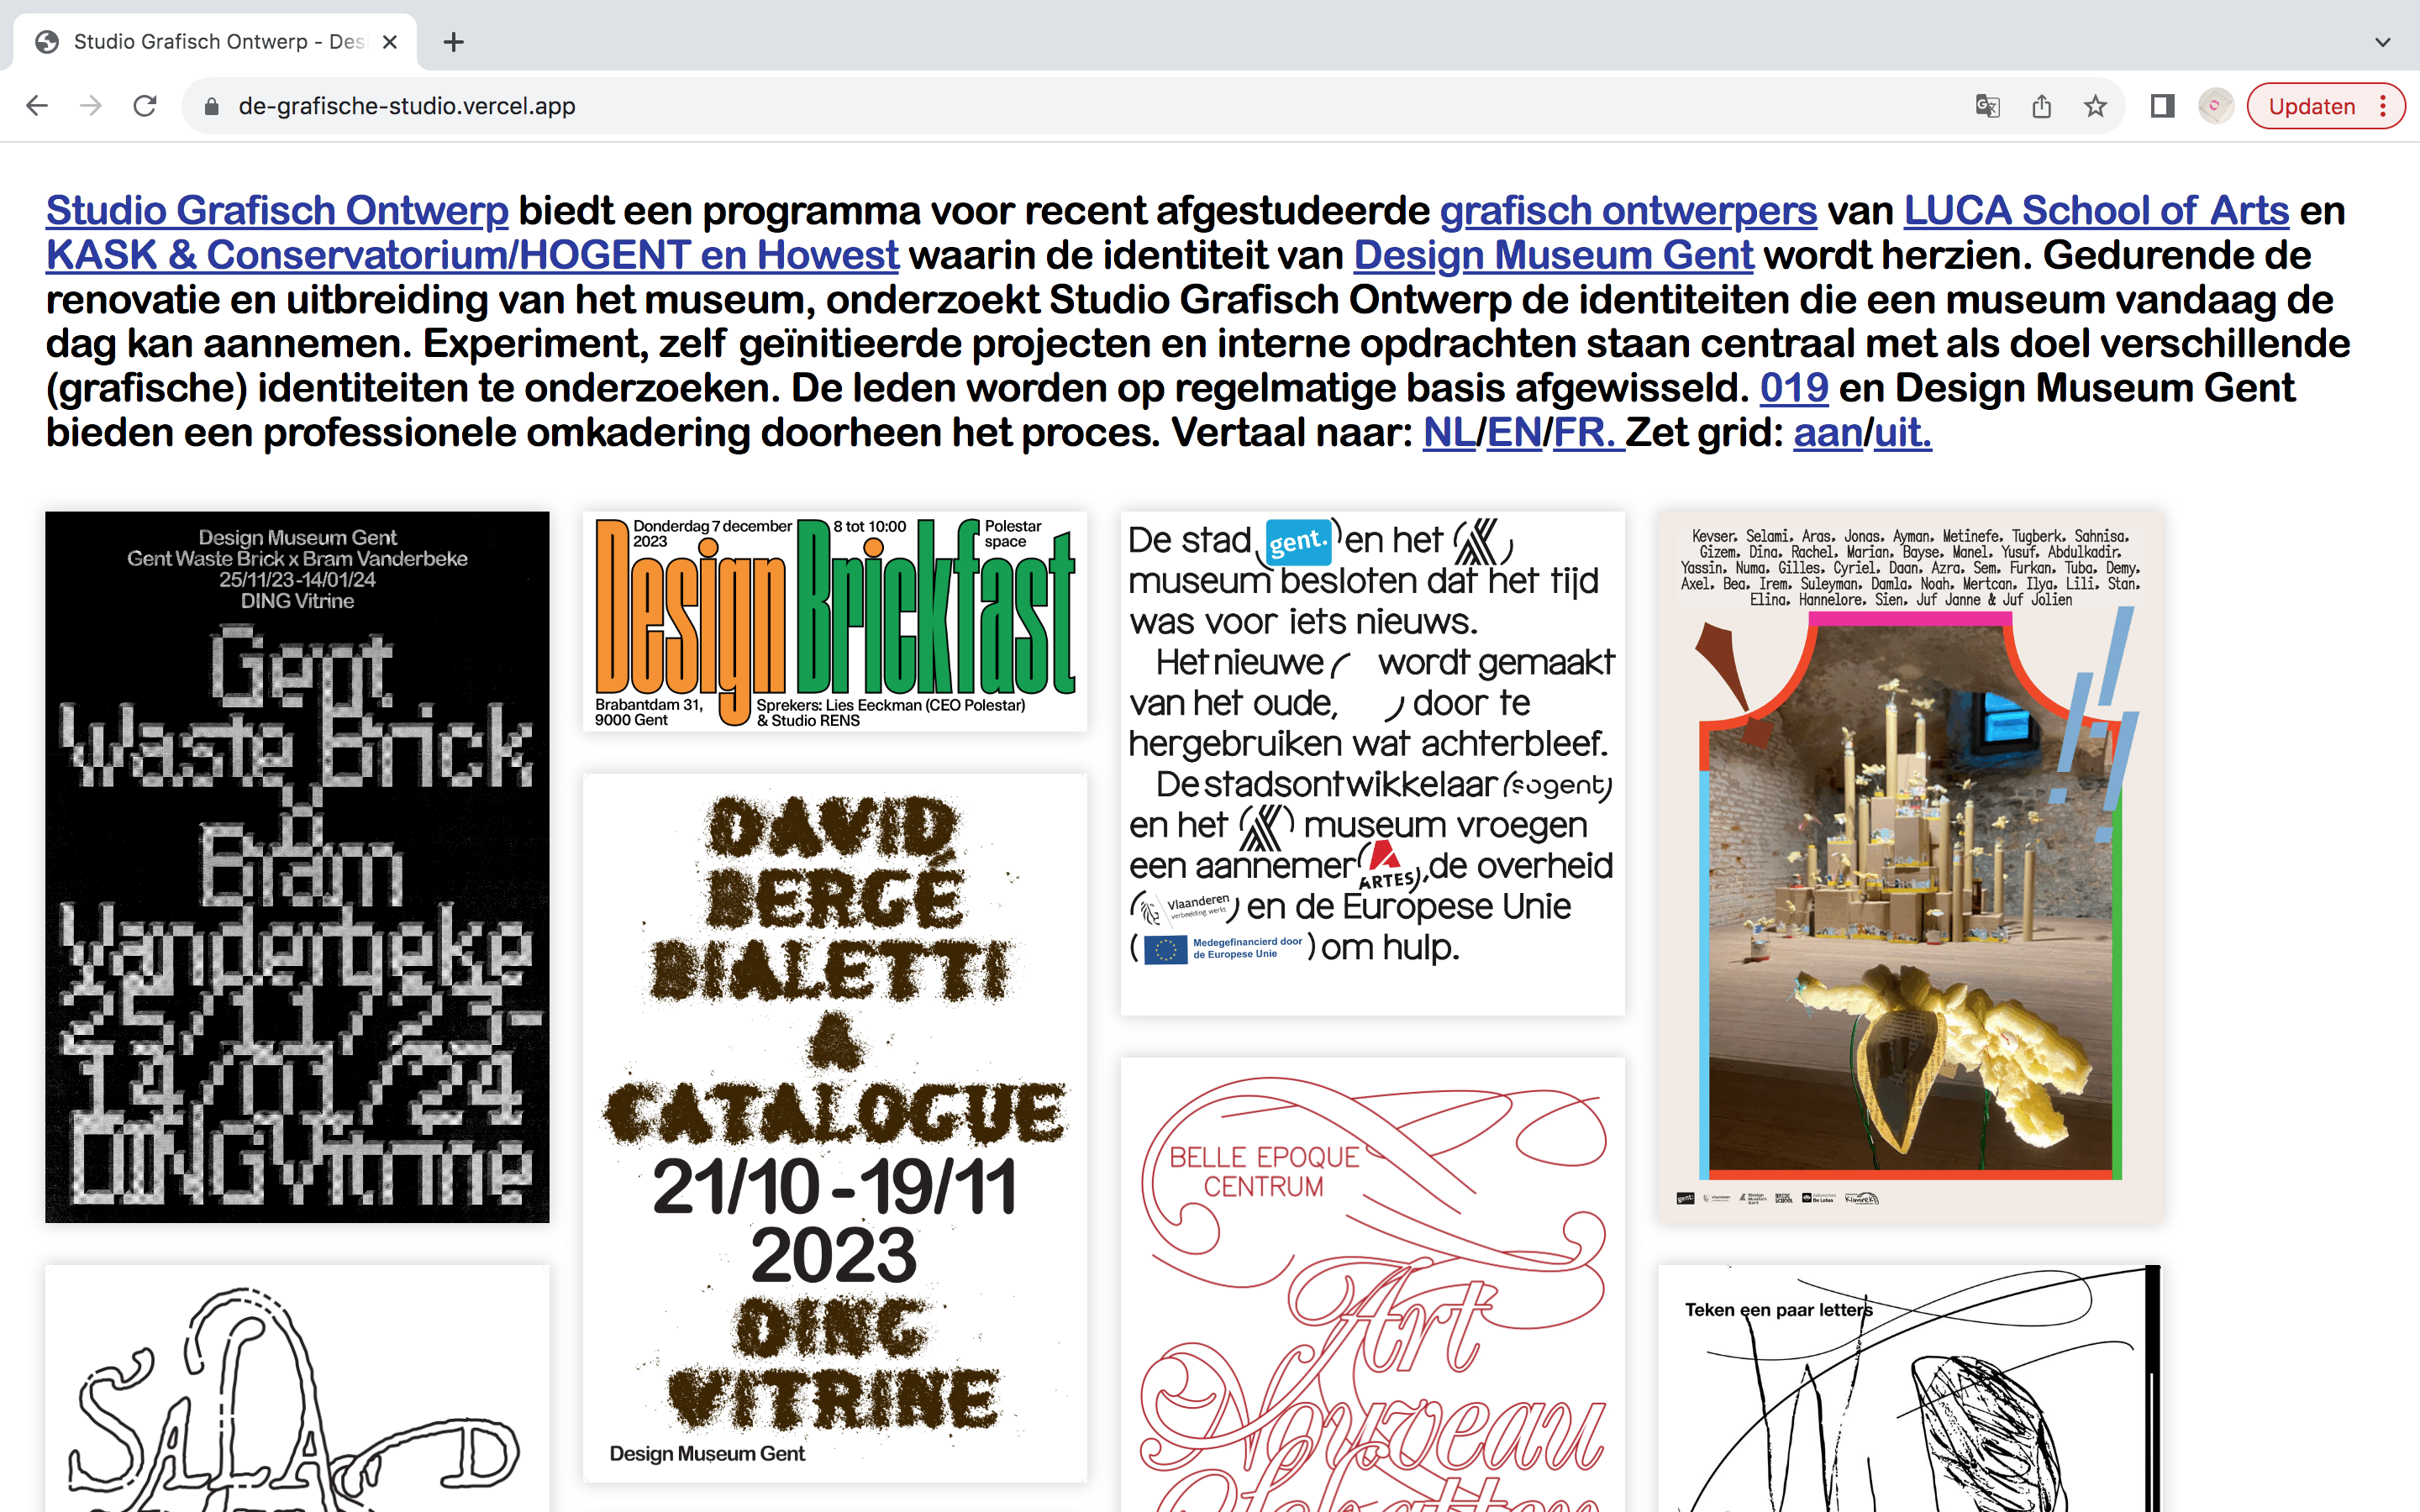Screen dimensions: 2420x1512
Task: Open Belle Epoque Centrum Art Nouveau poster
Action: point(1373,1285)
